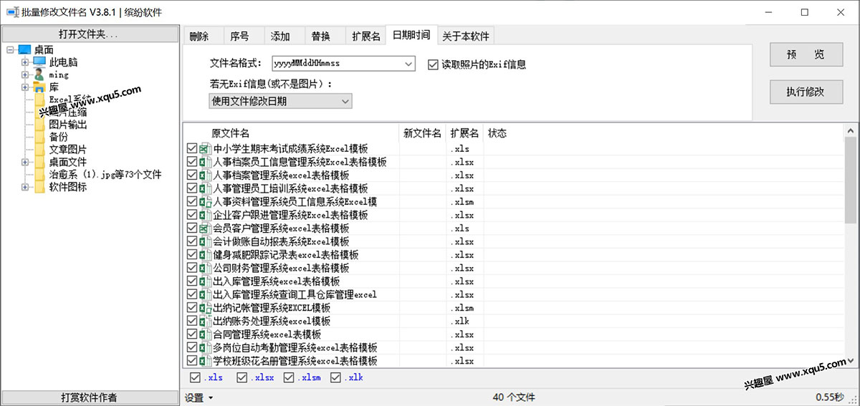Uncheck 会员客户管理系统 file checkbox
This screenshot has height=406, width=860.
pos(191,228)
